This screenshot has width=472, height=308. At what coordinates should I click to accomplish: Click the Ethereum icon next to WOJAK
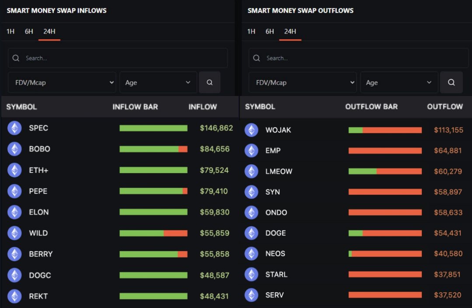[x=252, y=130]
